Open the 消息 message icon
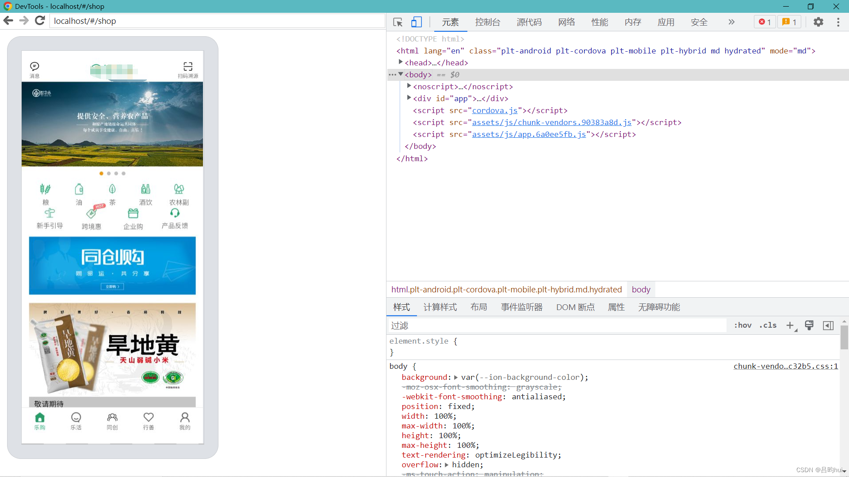Viewport: 849px width, 477px height. click(34, 67)
